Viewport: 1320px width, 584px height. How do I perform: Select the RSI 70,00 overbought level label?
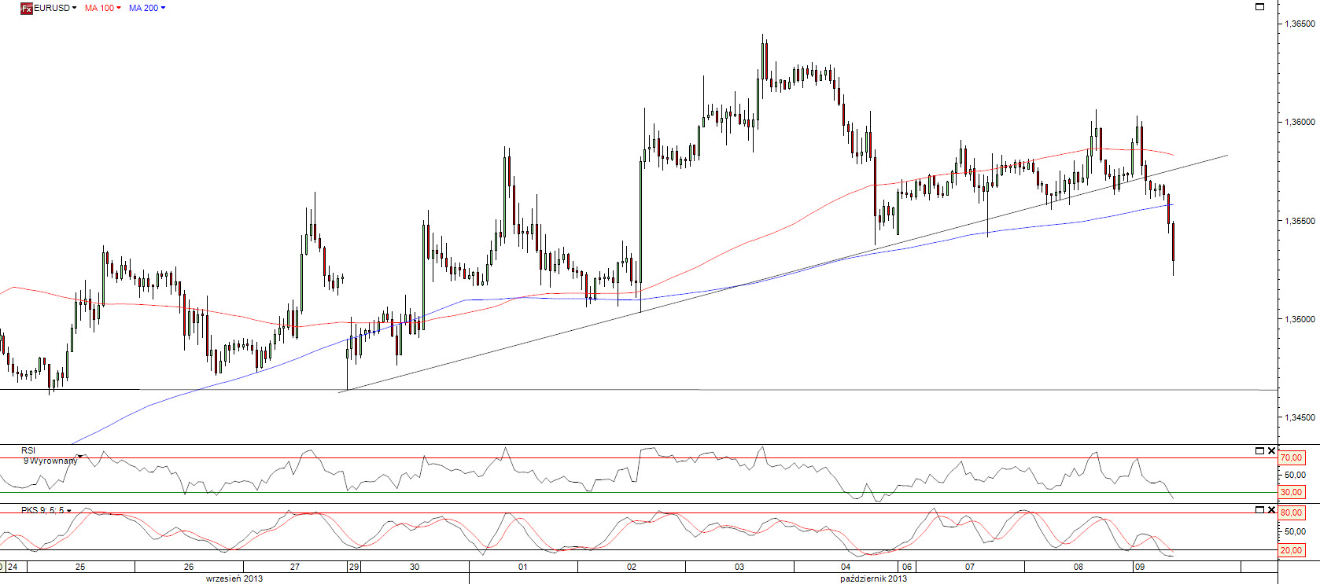1291,457
